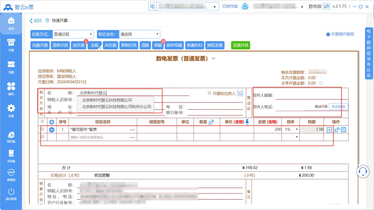Click the 切换终端 link
Viewport: 374px width, 210px height.
click(x=230, y=7)
